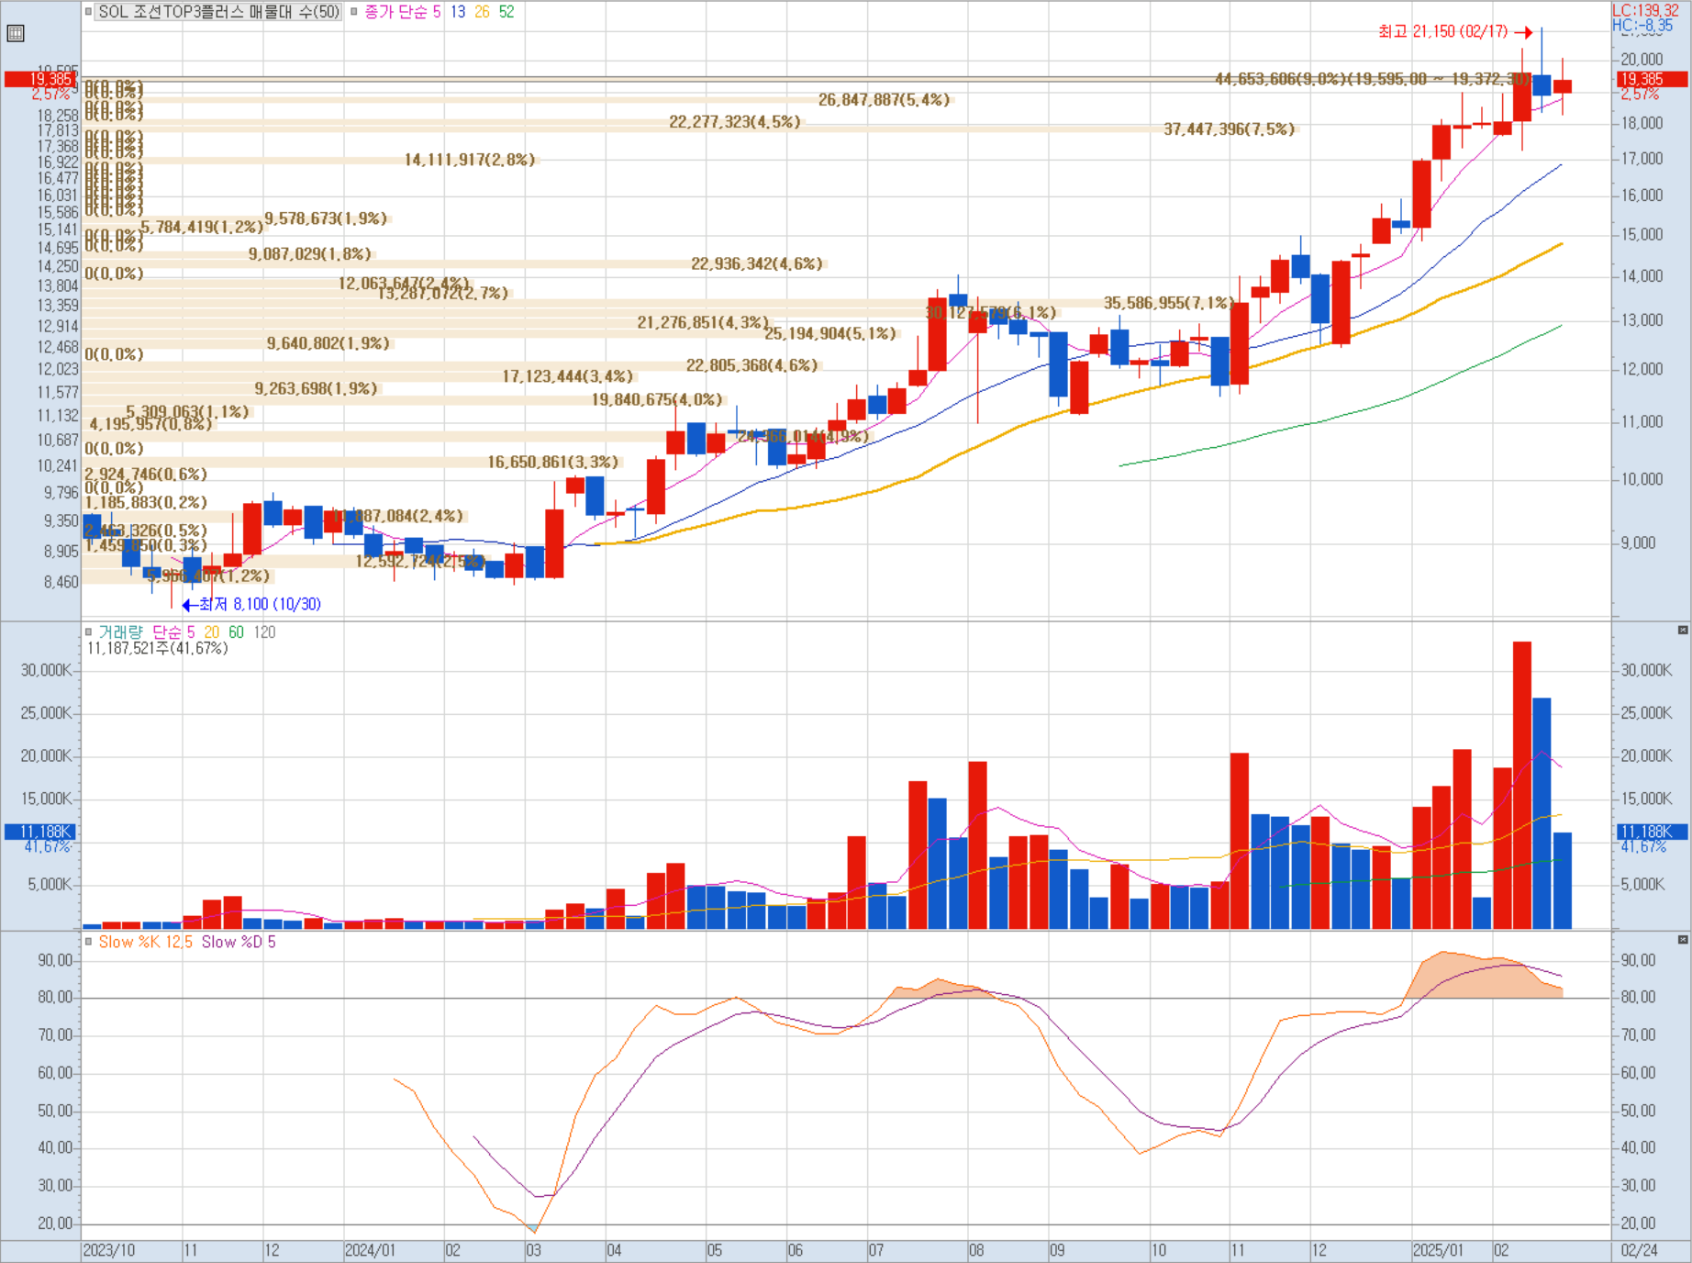Open the grid table icon at top-left

coord(16,34)
